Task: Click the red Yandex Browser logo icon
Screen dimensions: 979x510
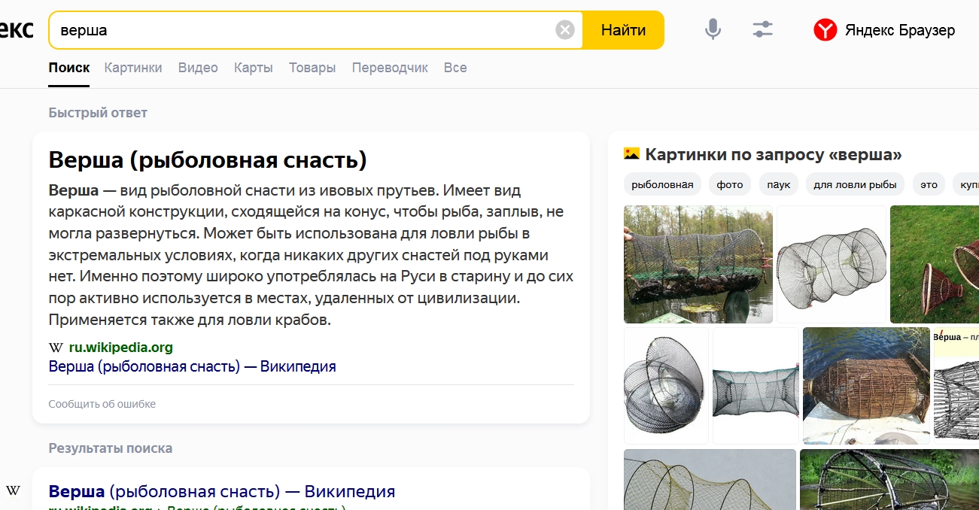Action: [x=825, y=30]
